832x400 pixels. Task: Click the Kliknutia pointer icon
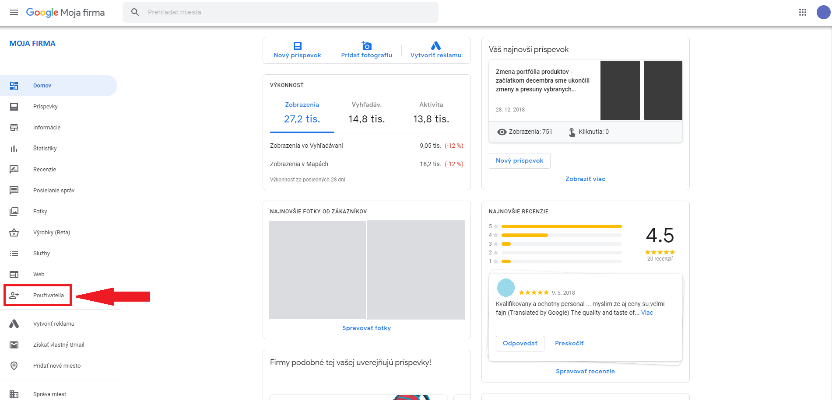(x=572, y=132)
